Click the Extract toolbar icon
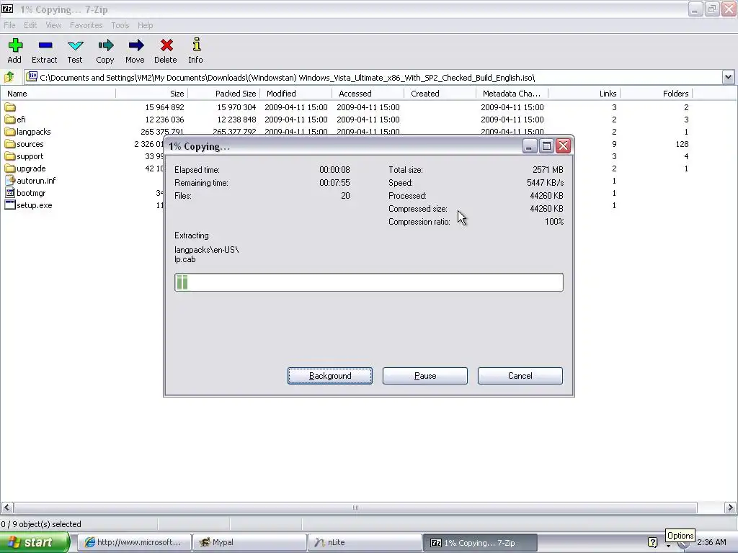Screen dimensions: 738x553 tap(45, 45)
